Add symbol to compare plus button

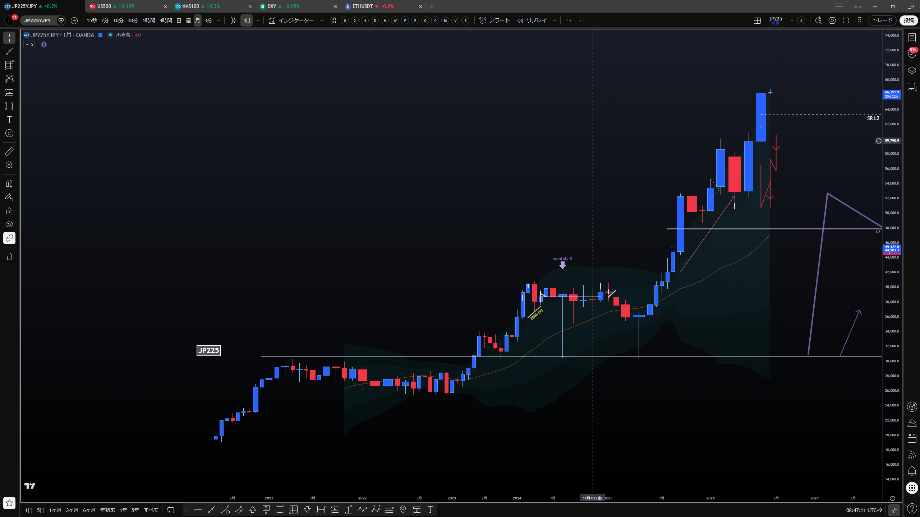(x=74, y=20)
